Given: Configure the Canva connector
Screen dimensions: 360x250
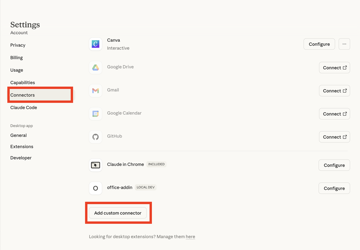Looking at the screenshot, I should point(319,44).
